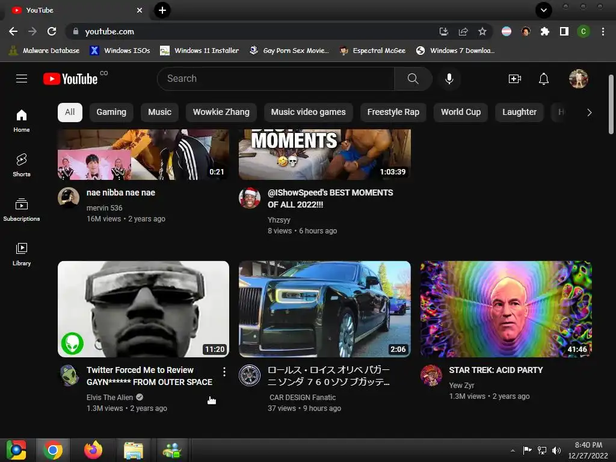Open new tab with plus button
This screenshot has height=462, width=616.
(x=162, y=10)
